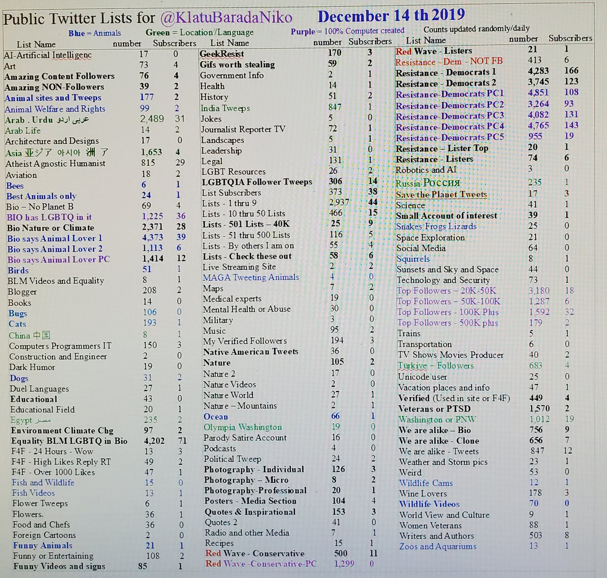Select 'Resistance - Democrats 1' list

[x=446, y=72]
